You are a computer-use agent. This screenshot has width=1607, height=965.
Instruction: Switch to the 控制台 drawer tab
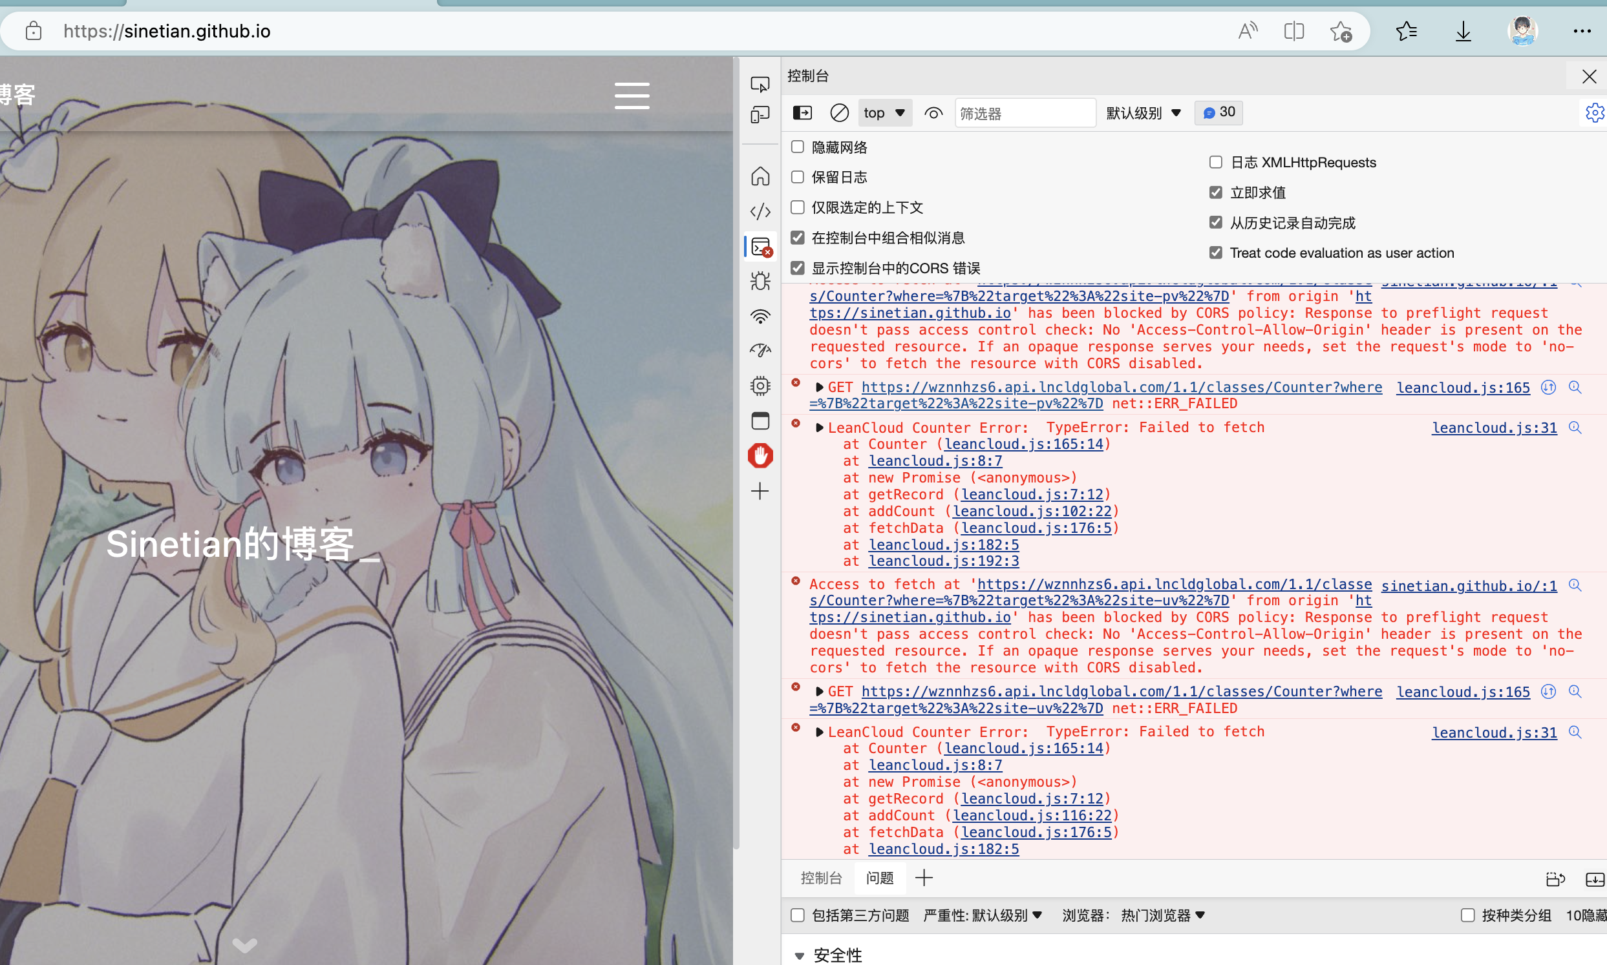[821, 878]
